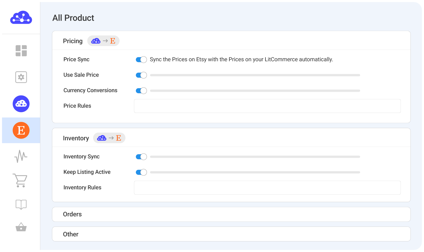Open the activity pulse icon in sidebar

click(x=21, y=156)
